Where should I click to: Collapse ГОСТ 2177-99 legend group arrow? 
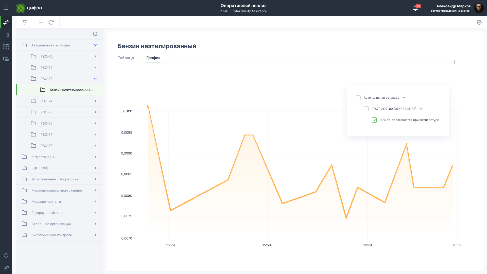pyautogui.click(x=421, y=109)
